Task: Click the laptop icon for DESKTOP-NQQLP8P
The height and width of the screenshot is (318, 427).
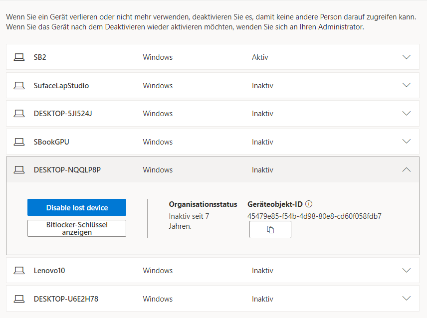Action: tap(19, 170)
